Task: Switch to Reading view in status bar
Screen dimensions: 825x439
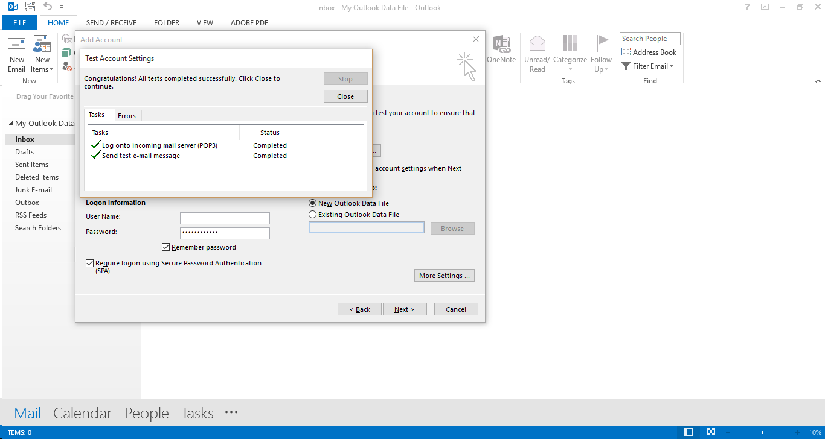Action: click(711, 432)
